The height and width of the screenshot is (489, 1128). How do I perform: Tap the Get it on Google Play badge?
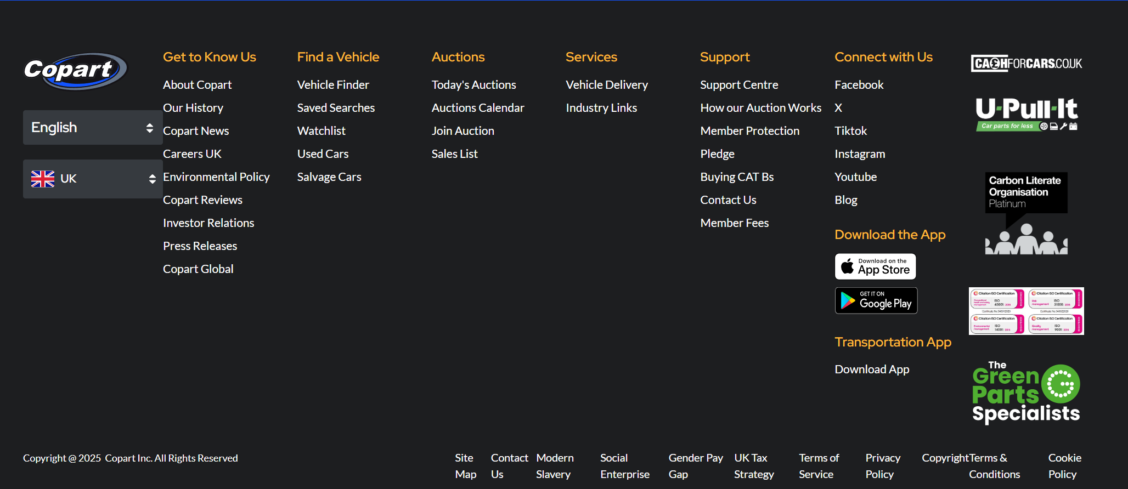876,300
